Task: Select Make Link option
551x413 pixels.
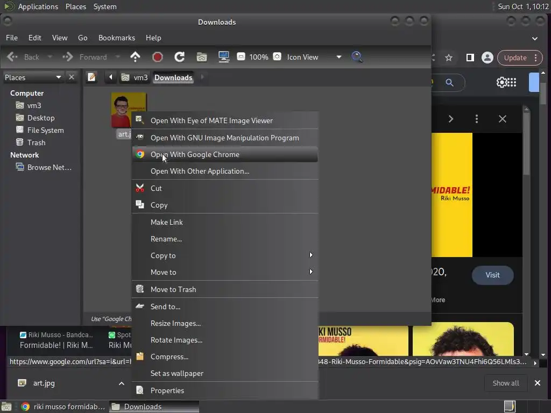Action: pos(225,222)
